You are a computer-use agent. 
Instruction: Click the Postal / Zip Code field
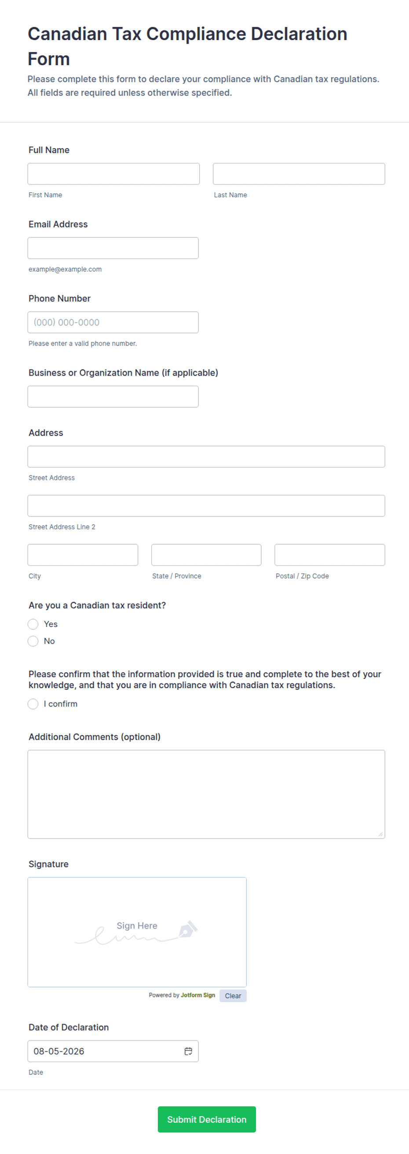[x=330, y=555]
